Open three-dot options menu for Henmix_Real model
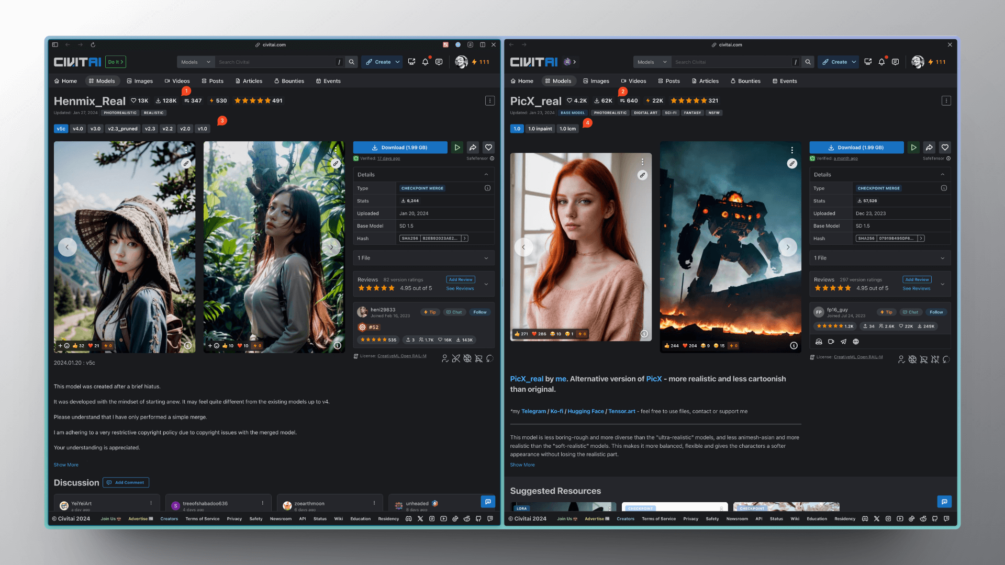 coord(490,100)
